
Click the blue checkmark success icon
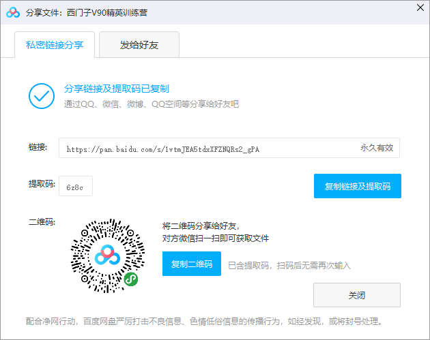pyautogui.click(x=42, y=96)
